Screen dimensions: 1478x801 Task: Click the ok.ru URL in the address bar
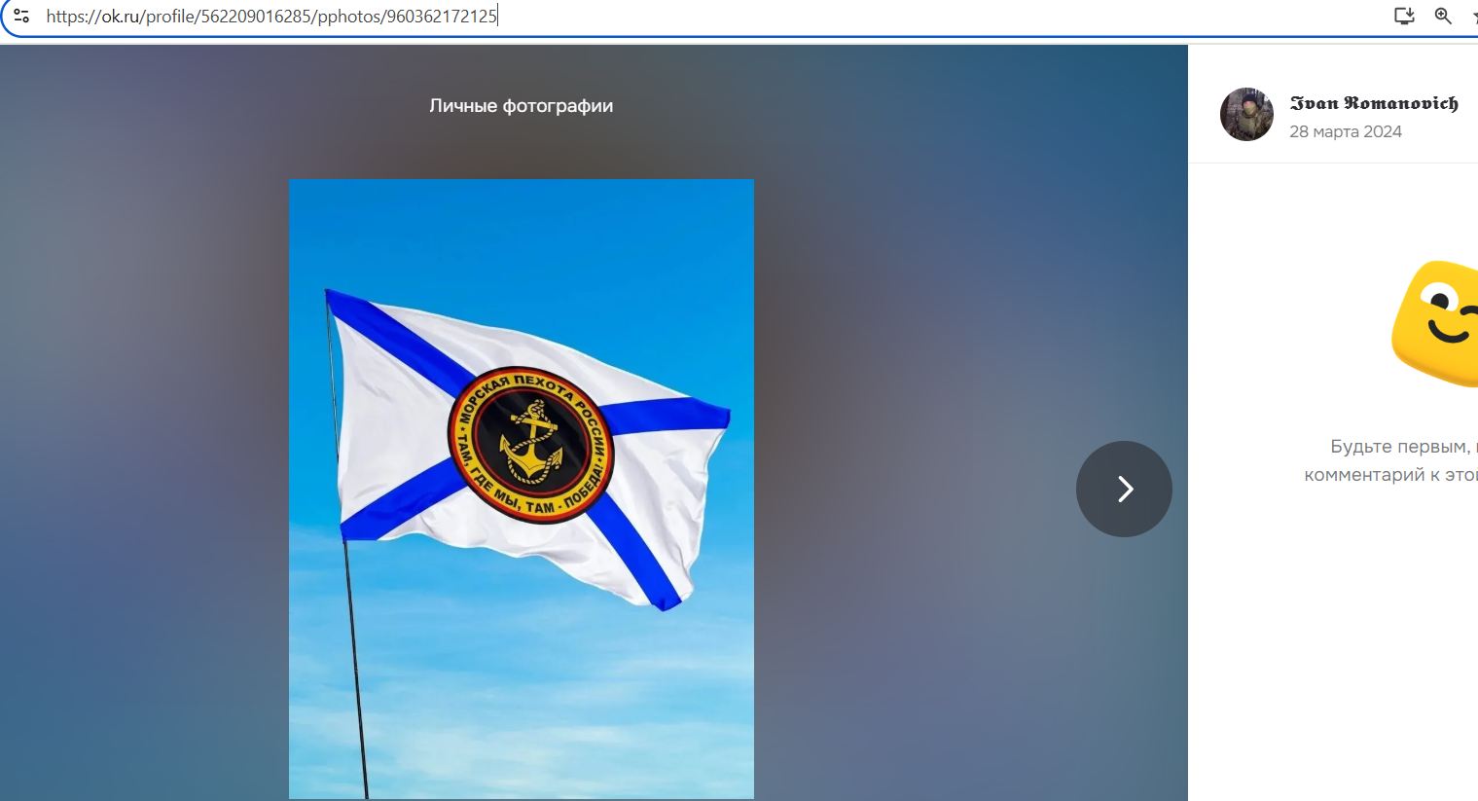(x=271, y=16)
